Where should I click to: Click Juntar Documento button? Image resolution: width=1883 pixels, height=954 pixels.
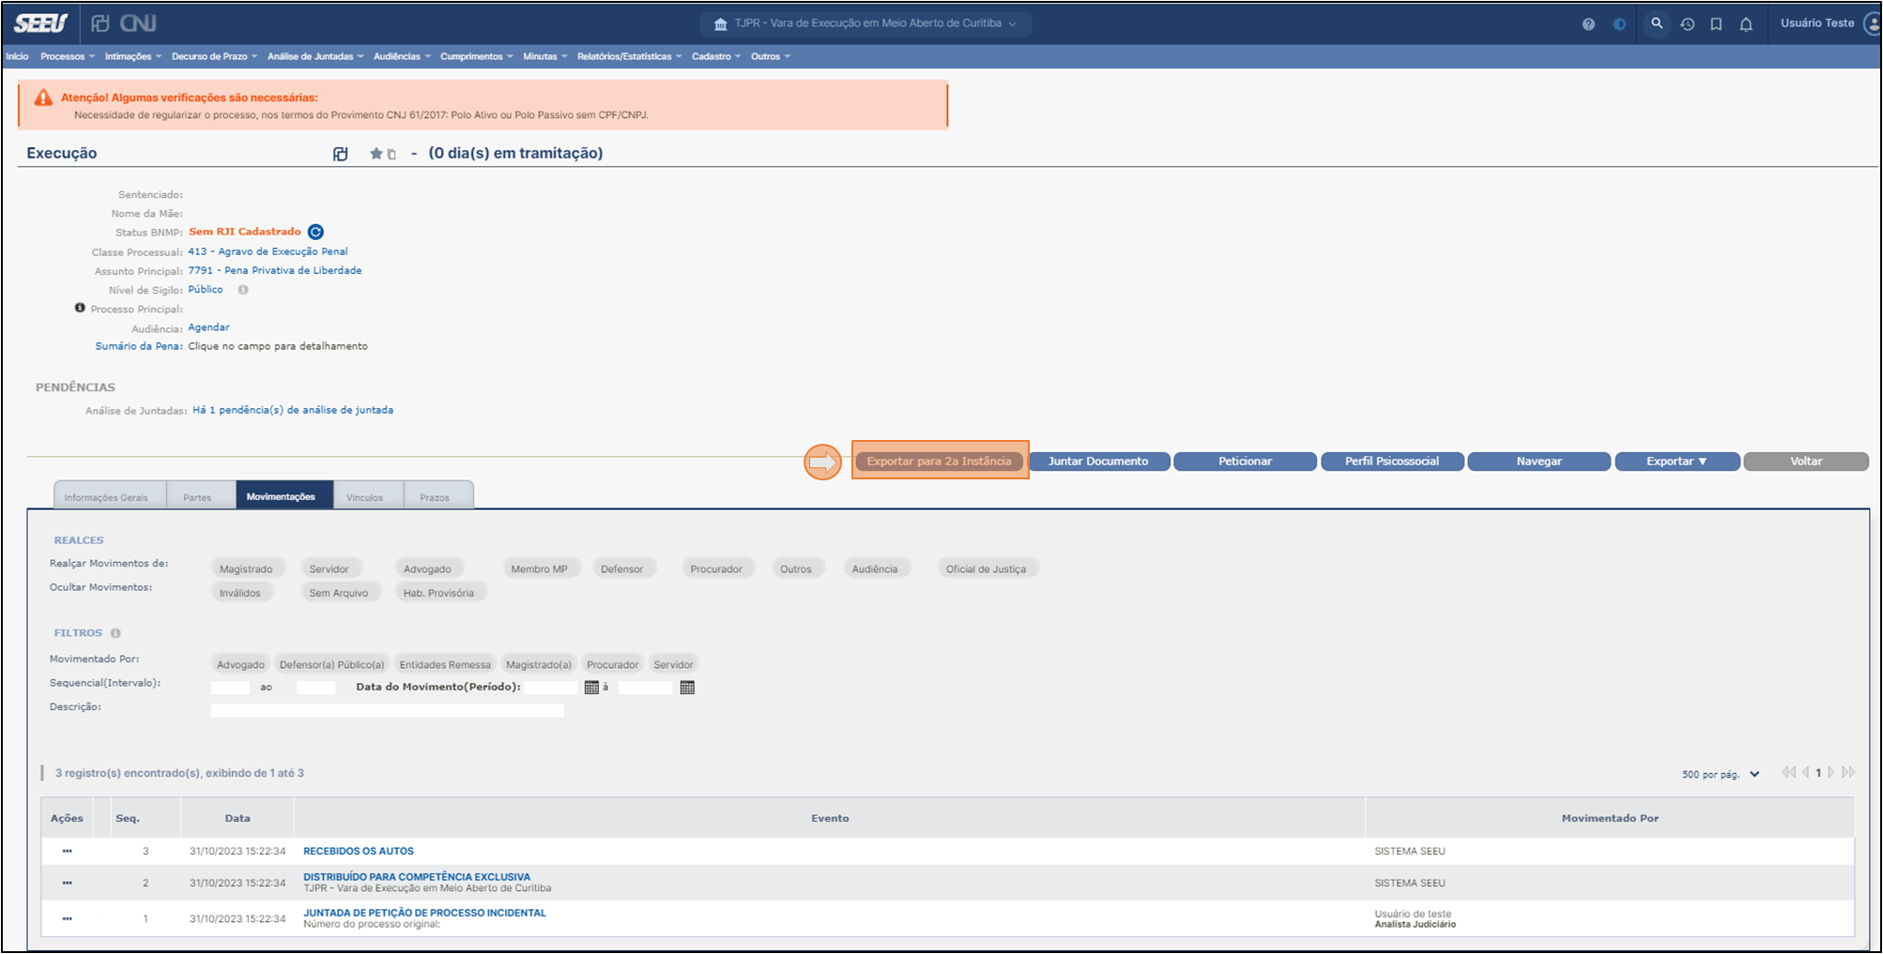click(1098, 462)
